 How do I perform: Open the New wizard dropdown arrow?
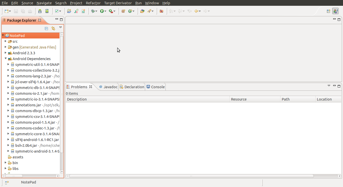[x=10, y=11]
